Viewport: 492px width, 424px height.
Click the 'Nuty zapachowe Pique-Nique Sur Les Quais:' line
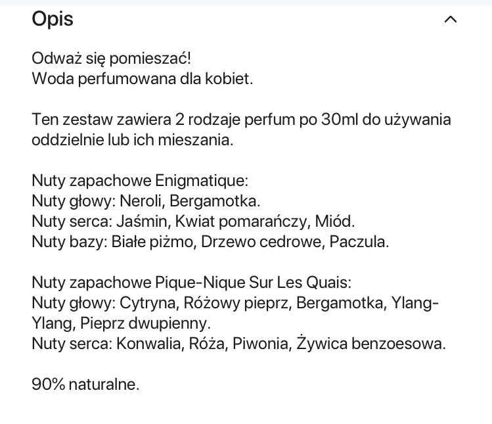point(192,283)
